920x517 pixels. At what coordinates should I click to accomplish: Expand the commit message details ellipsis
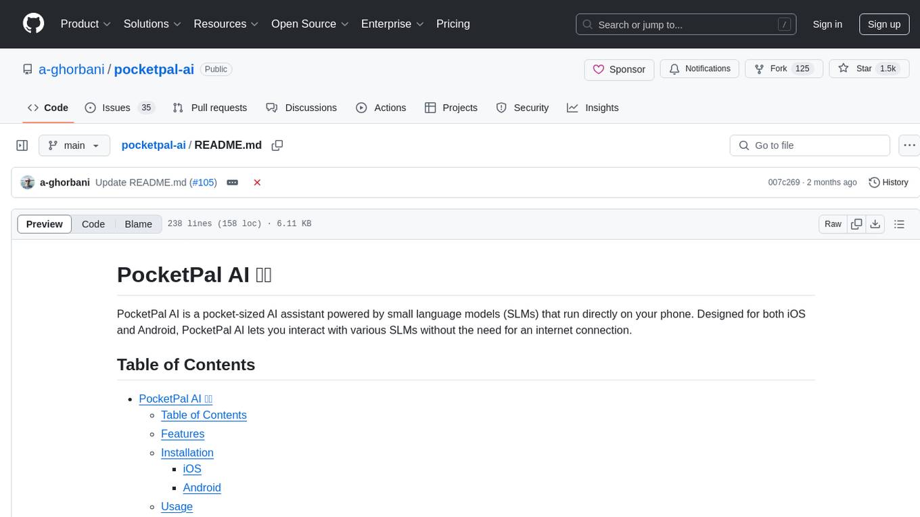(x=232, y=183)
